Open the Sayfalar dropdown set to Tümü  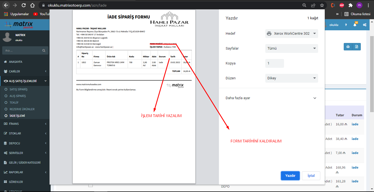pyautogui.click(x=291, y=48)
